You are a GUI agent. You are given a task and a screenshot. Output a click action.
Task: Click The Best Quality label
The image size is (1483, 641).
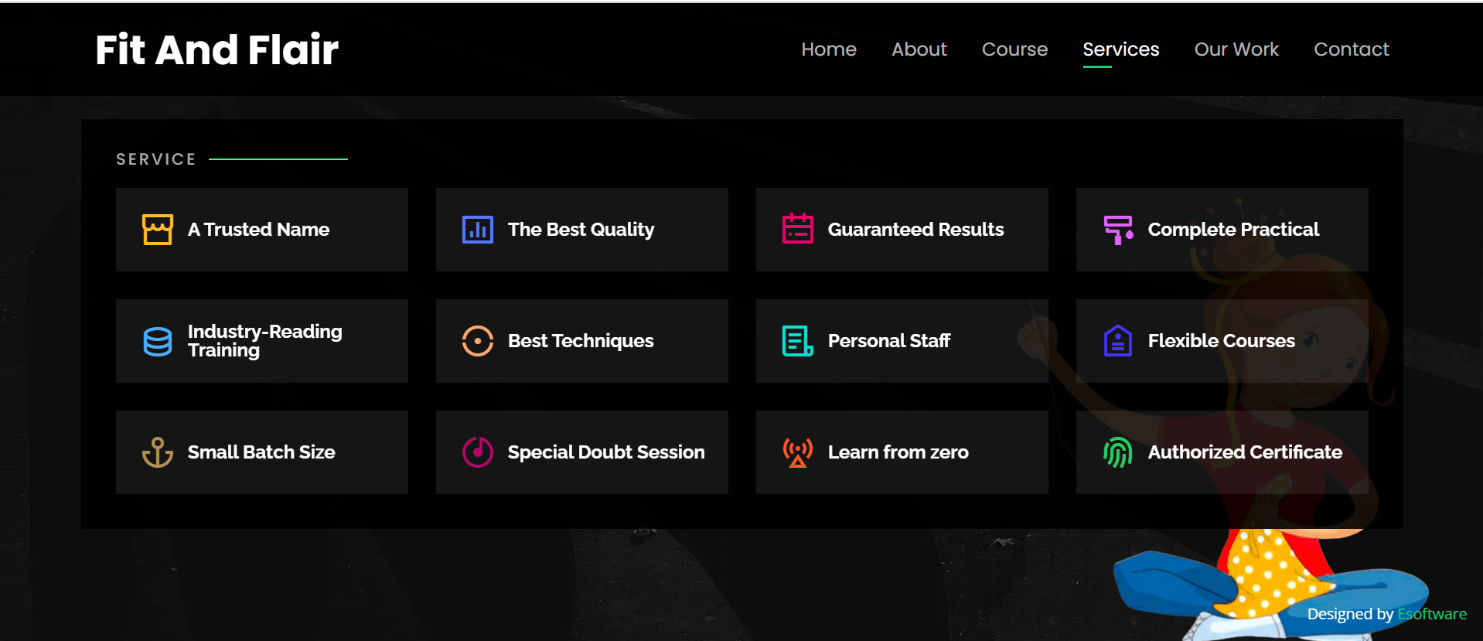pyautogui.click(x=581, y=230)
